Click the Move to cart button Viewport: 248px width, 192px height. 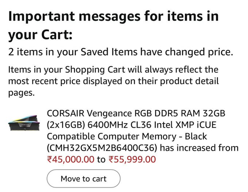(83, 179)
